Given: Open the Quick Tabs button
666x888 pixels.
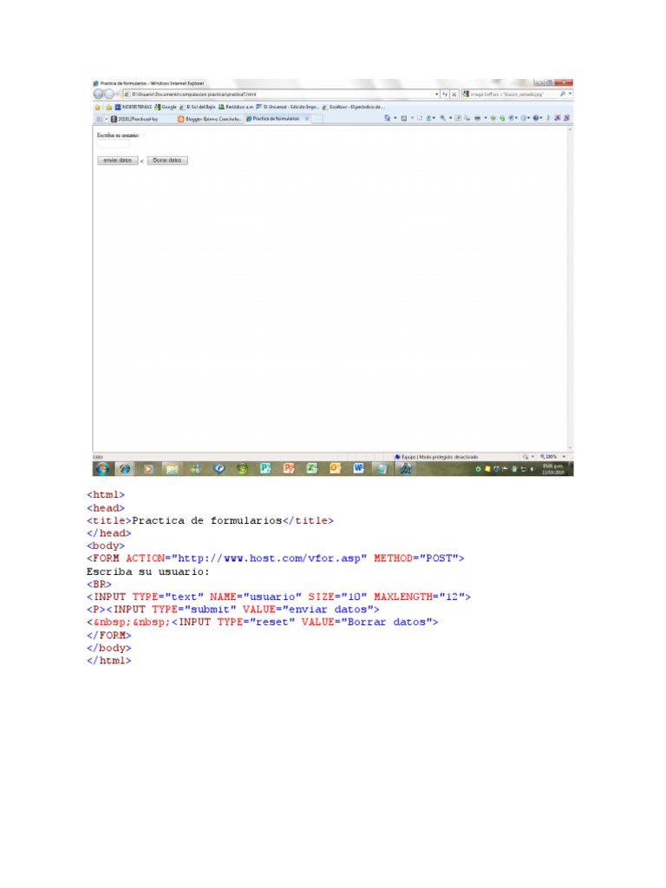Looking at the screenshot, I should pyautogui.click(x=99, y=119).
